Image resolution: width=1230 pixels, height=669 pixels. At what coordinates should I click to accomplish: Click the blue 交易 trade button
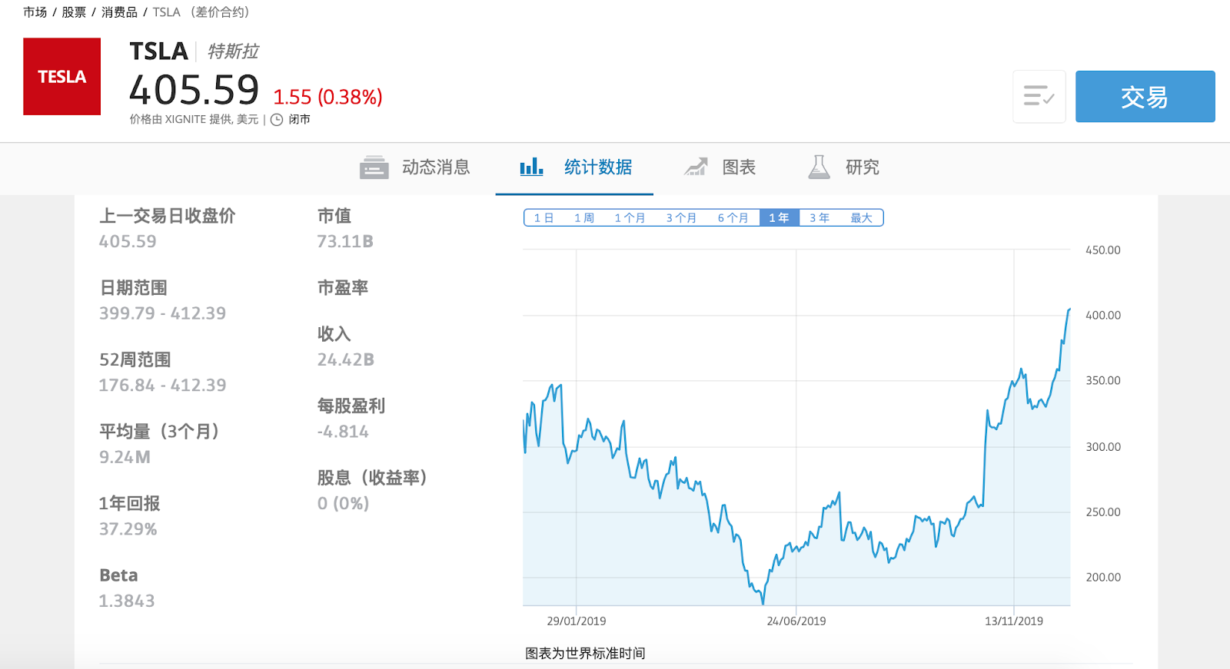coord(1145,96)
